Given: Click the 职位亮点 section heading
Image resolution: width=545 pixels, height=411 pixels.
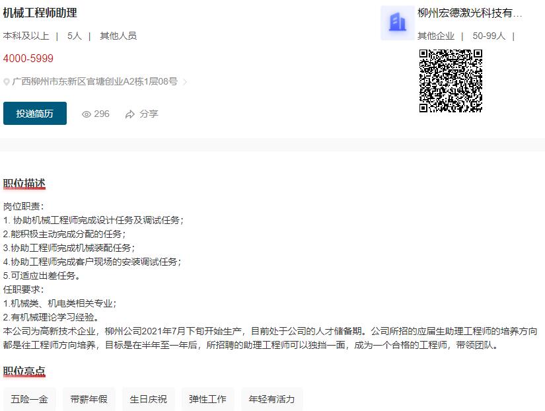Looking at the screenshot, I should coord(24,371).
